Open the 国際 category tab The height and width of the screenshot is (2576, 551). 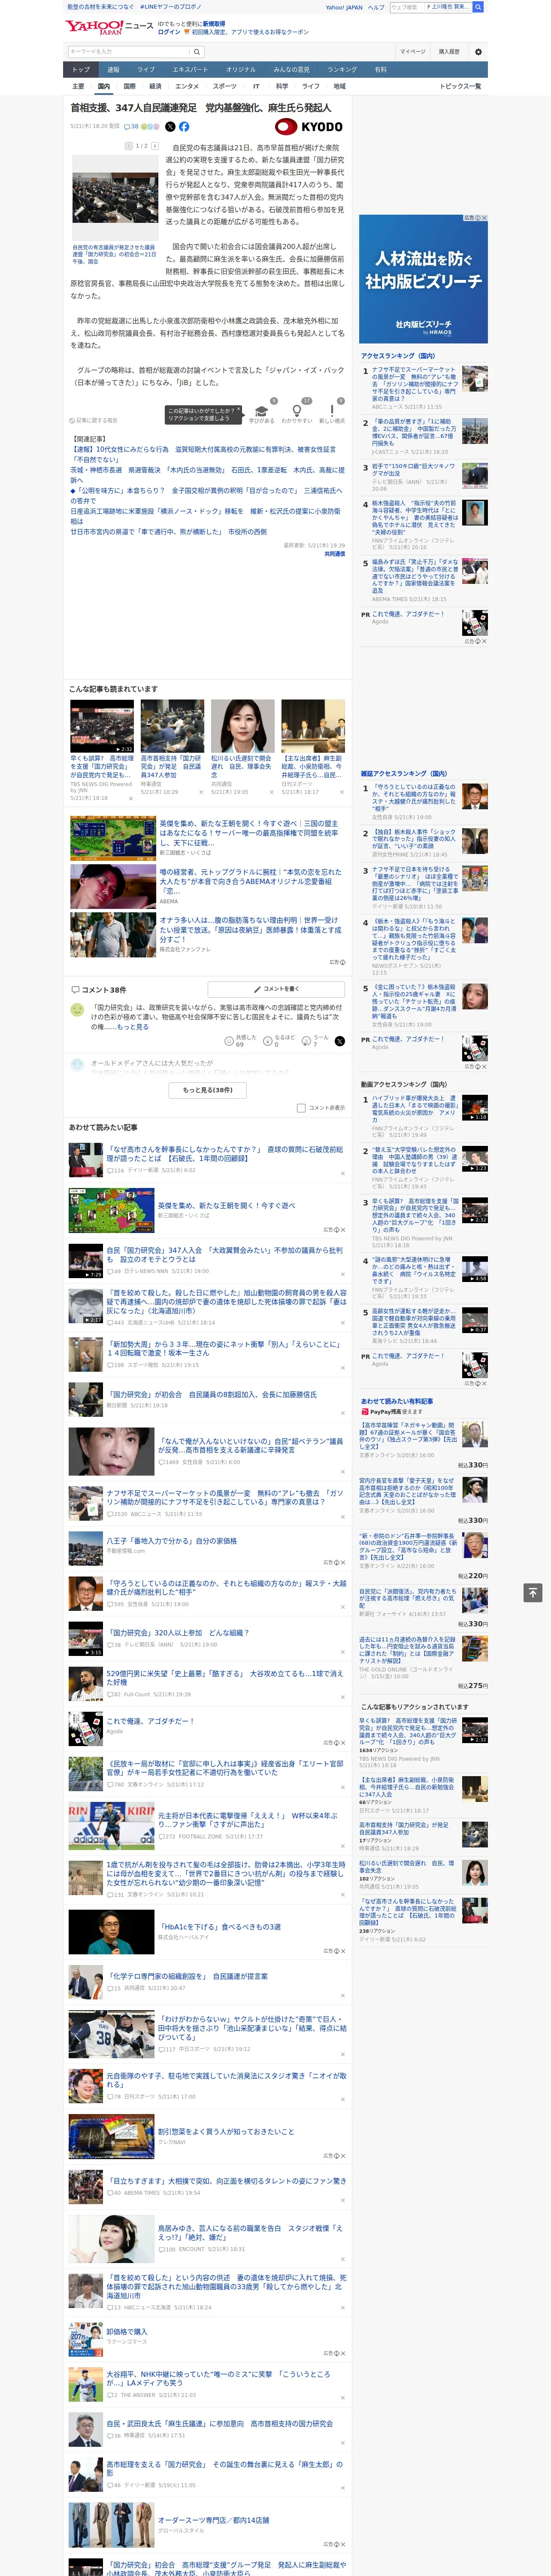[130, 86]
